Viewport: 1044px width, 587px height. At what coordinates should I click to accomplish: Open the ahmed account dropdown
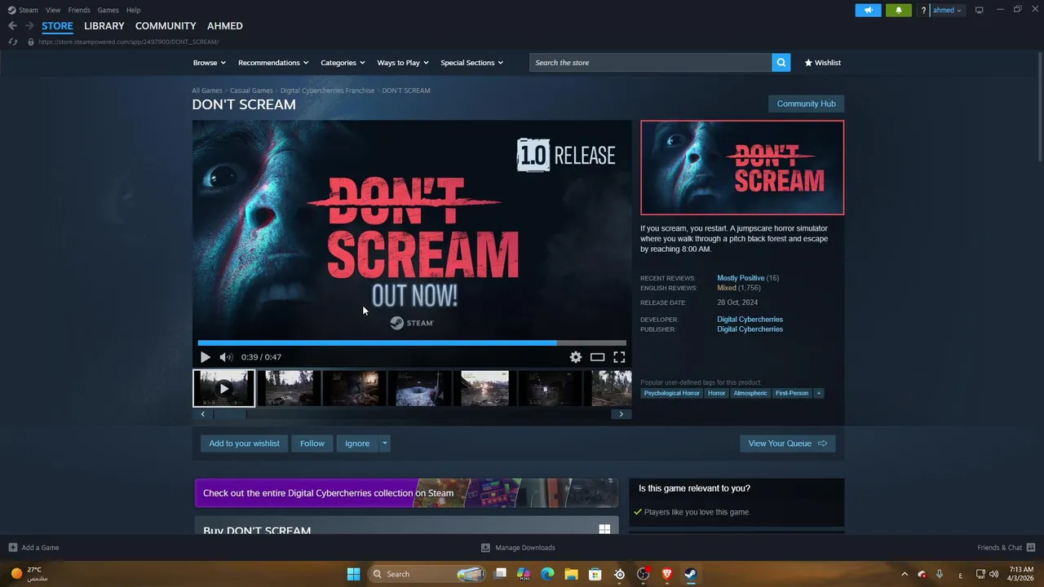(947, 10)
